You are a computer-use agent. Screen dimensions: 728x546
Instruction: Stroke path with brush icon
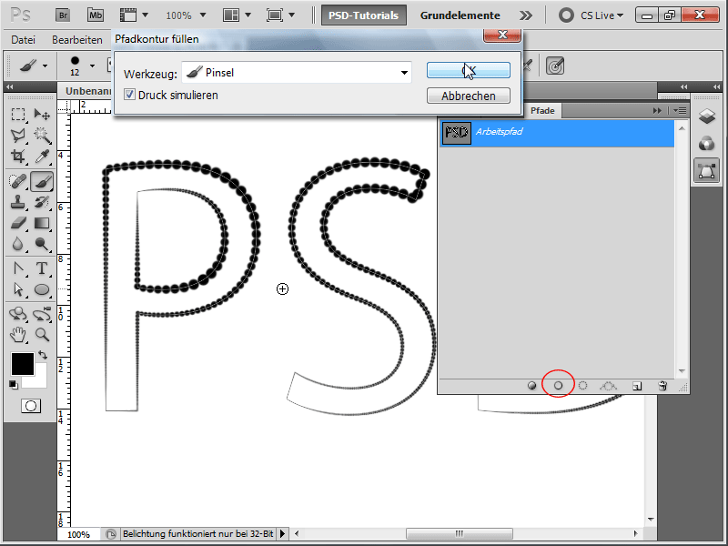pos(558,386)
